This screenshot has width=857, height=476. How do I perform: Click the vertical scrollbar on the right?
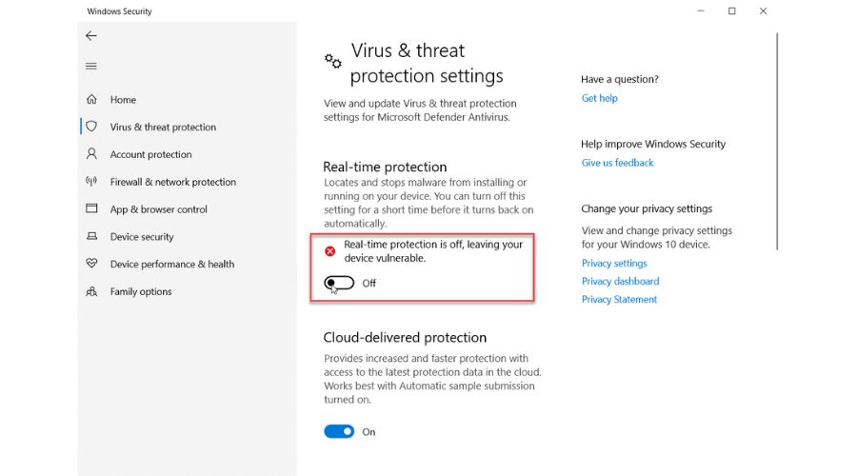(778, 143)
